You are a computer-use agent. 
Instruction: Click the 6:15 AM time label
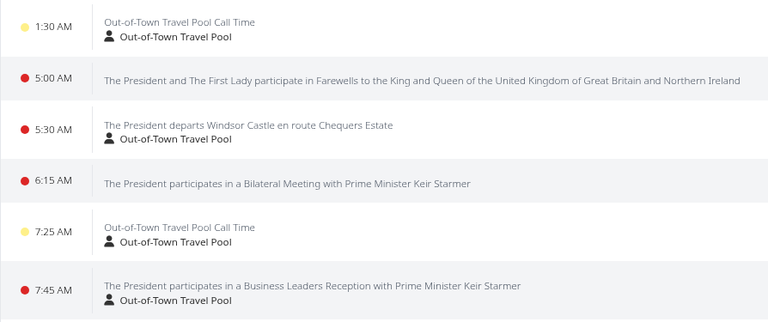tap(53, 180)
